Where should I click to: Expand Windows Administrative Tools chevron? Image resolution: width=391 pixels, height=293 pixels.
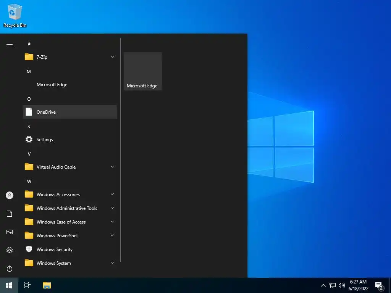click(112, 208)
